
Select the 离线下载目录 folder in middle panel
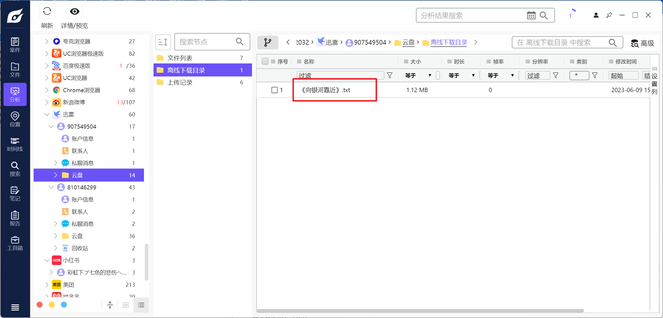pos(202,70)
